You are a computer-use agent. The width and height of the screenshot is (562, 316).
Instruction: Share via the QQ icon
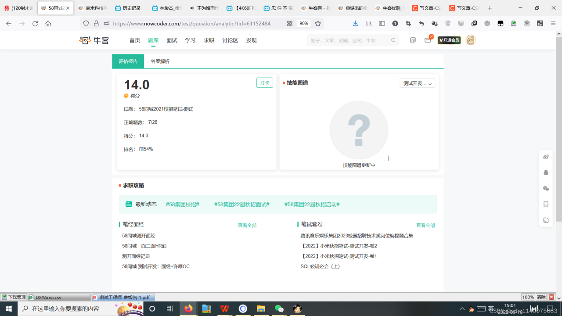click(x=546, y=172)
